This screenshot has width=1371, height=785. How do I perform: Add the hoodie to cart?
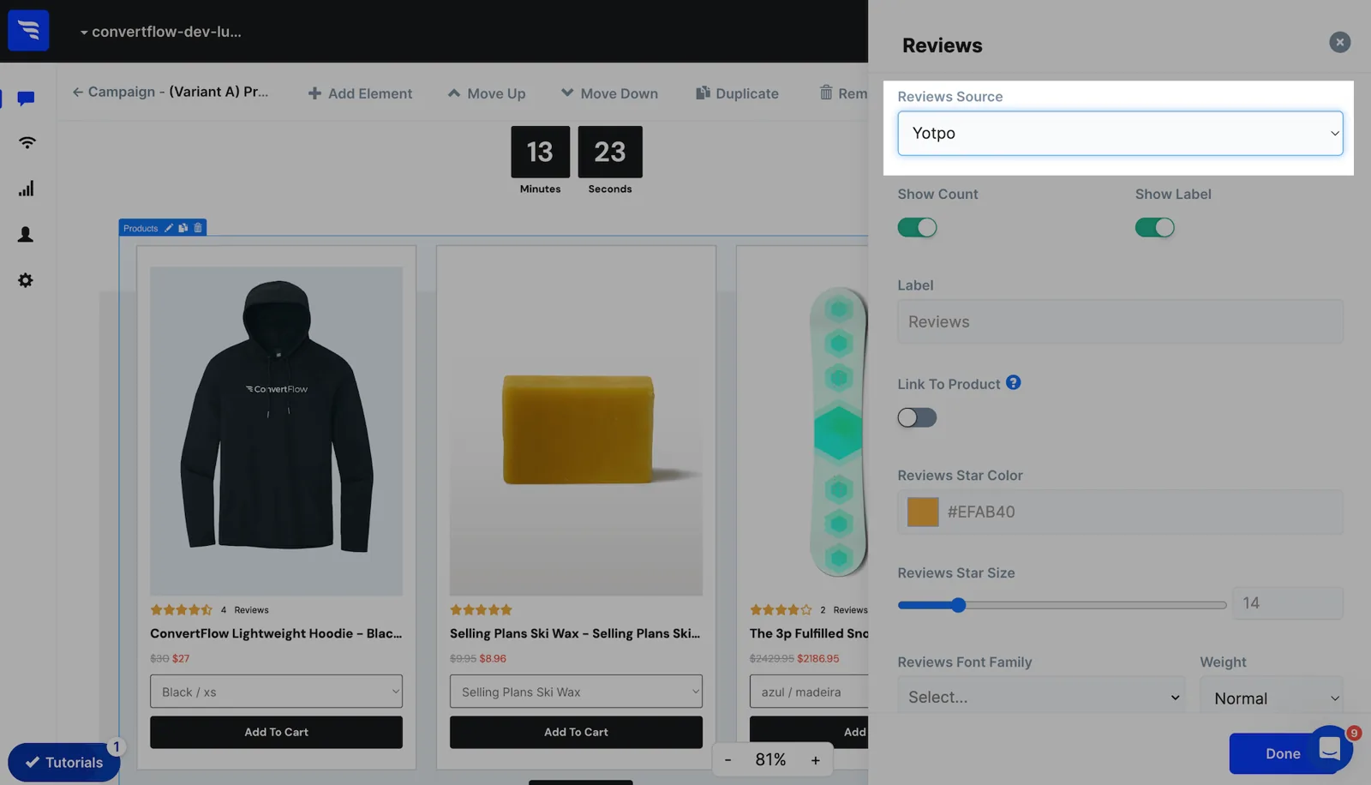[x=276, y=732]
